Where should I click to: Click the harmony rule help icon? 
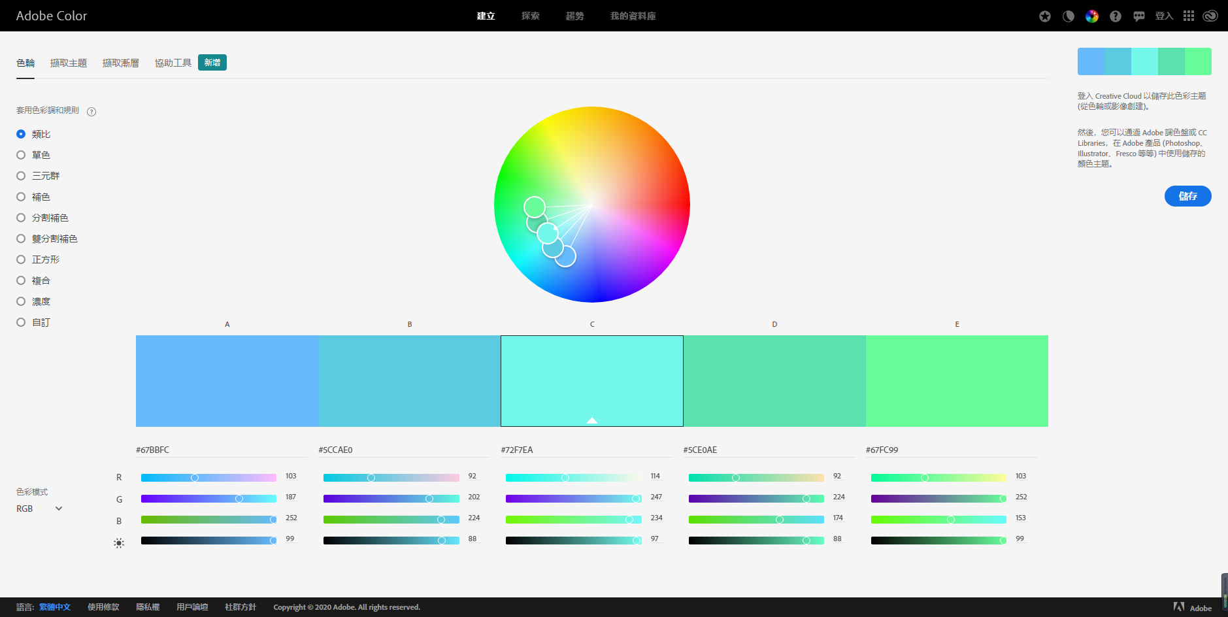click(x=91, y=112)
